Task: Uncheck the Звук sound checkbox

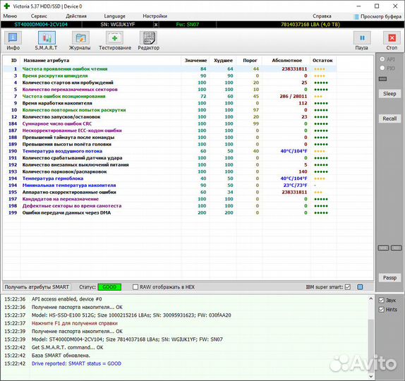Action: [382, 301]
